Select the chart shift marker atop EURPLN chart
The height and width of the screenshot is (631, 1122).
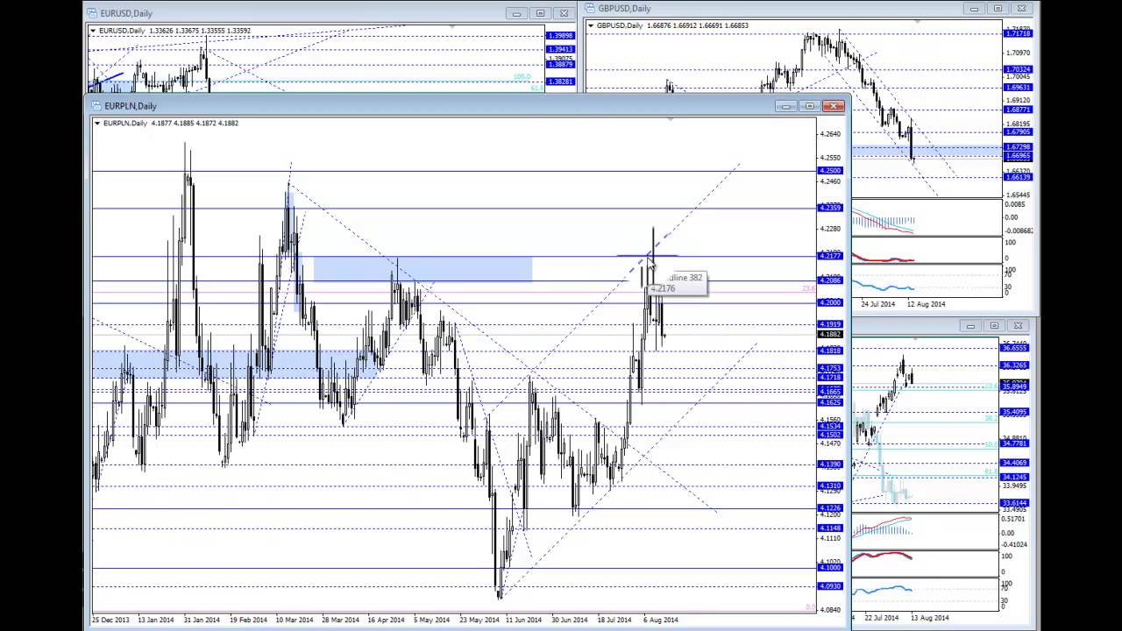coord(670,120)
